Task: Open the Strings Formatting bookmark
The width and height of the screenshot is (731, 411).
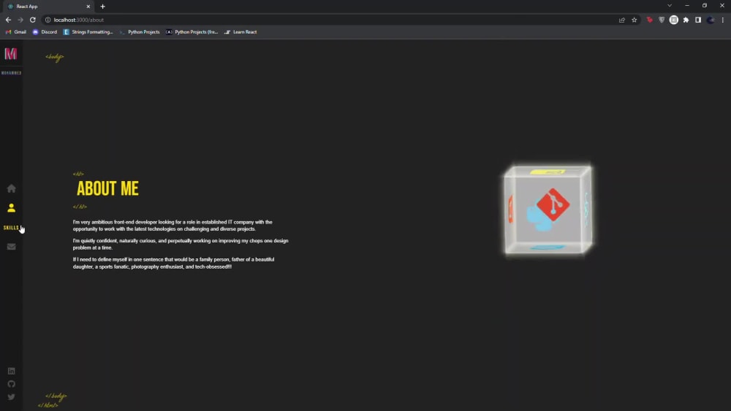Action: 88,32
